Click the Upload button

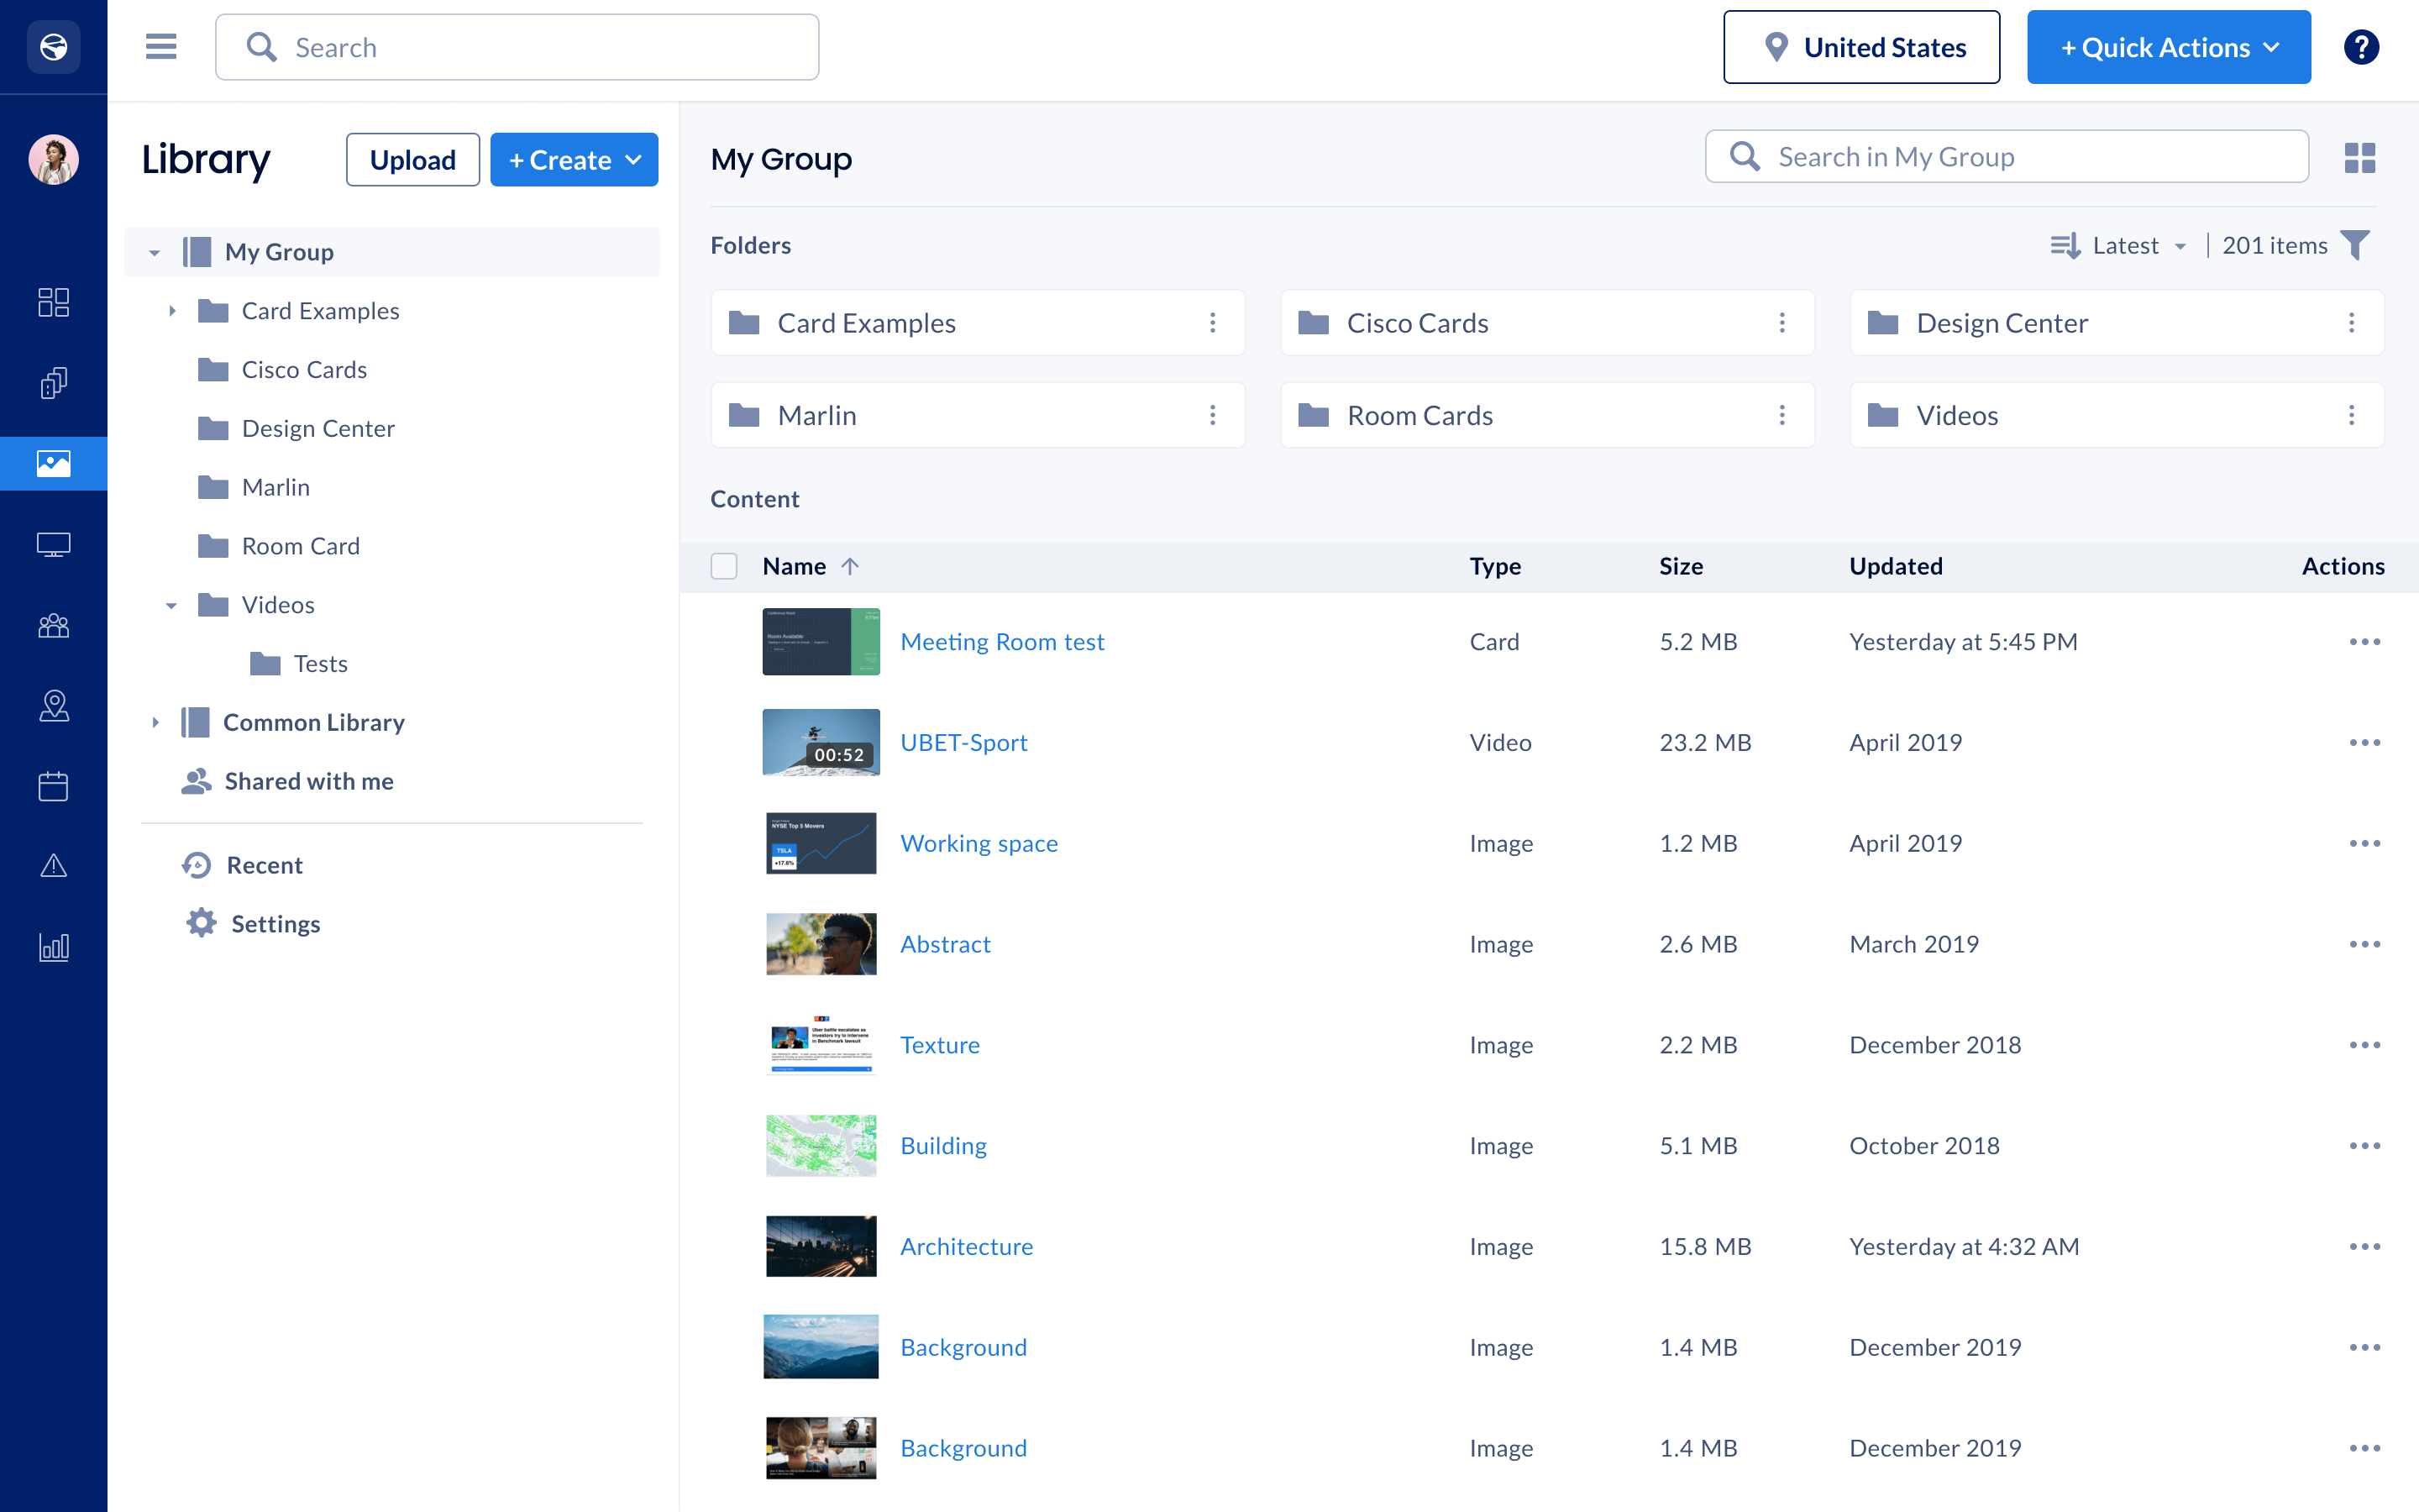[412, 160]
